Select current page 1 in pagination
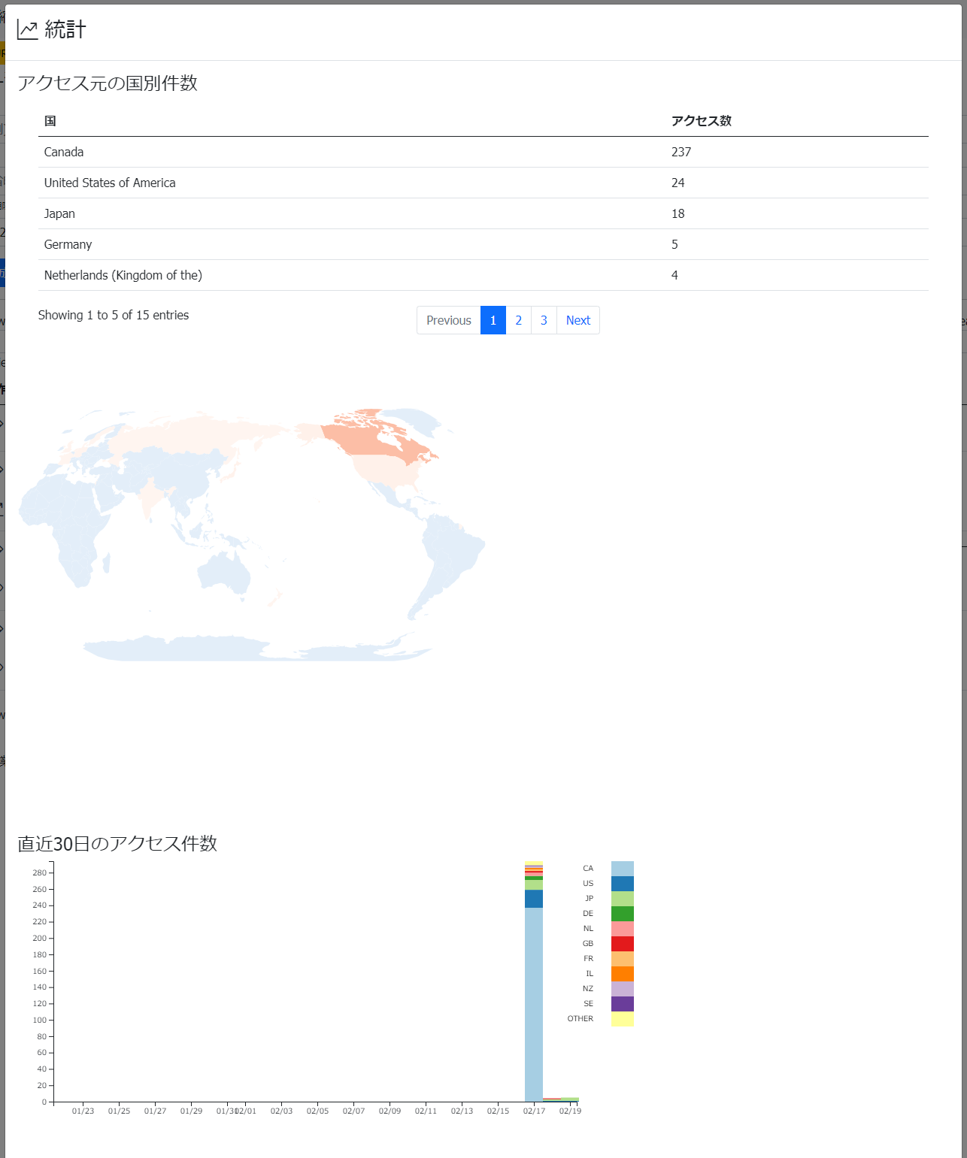Viewport: 967px width, 1158px height. (493, 320)
